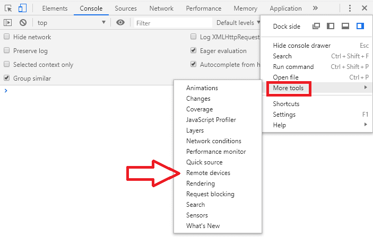This screenshot has width=373, height=245.
Task: Toggle the device toolbar icon
Action: 22,8
